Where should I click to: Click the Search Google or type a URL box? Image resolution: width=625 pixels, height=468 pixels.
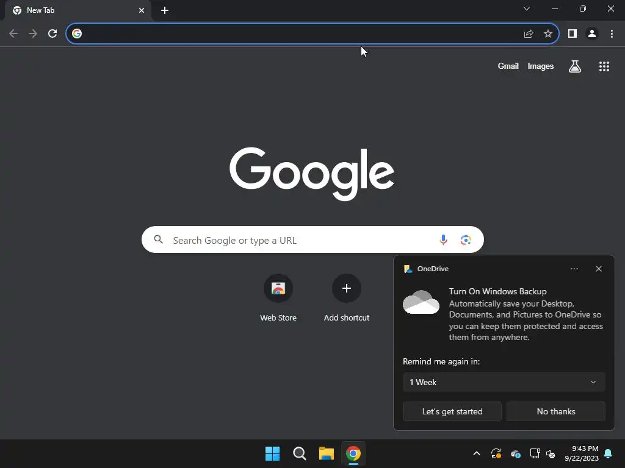(312, 239)
